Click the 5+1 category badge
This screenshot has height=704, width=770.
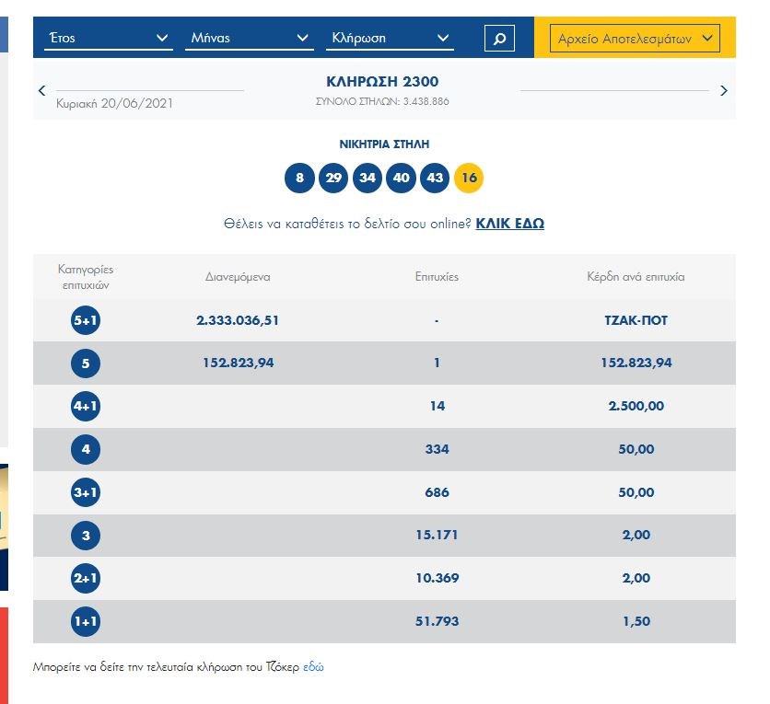click(x=85, y=320)
